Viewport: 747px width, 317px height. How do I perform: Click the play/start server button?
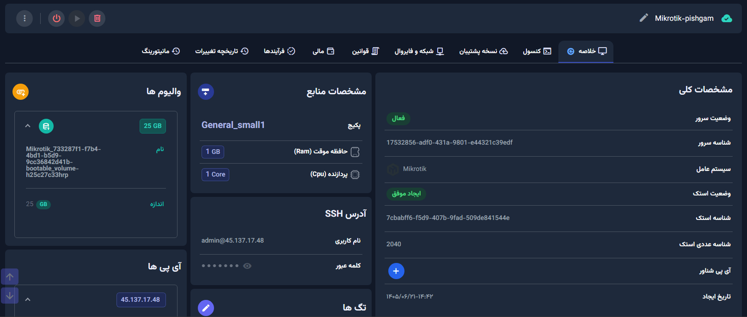(77, 18)
